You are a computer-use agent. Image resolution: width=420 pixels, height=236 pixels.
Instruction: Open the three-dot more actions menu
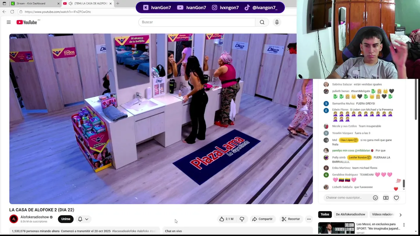tap(309, 219)
